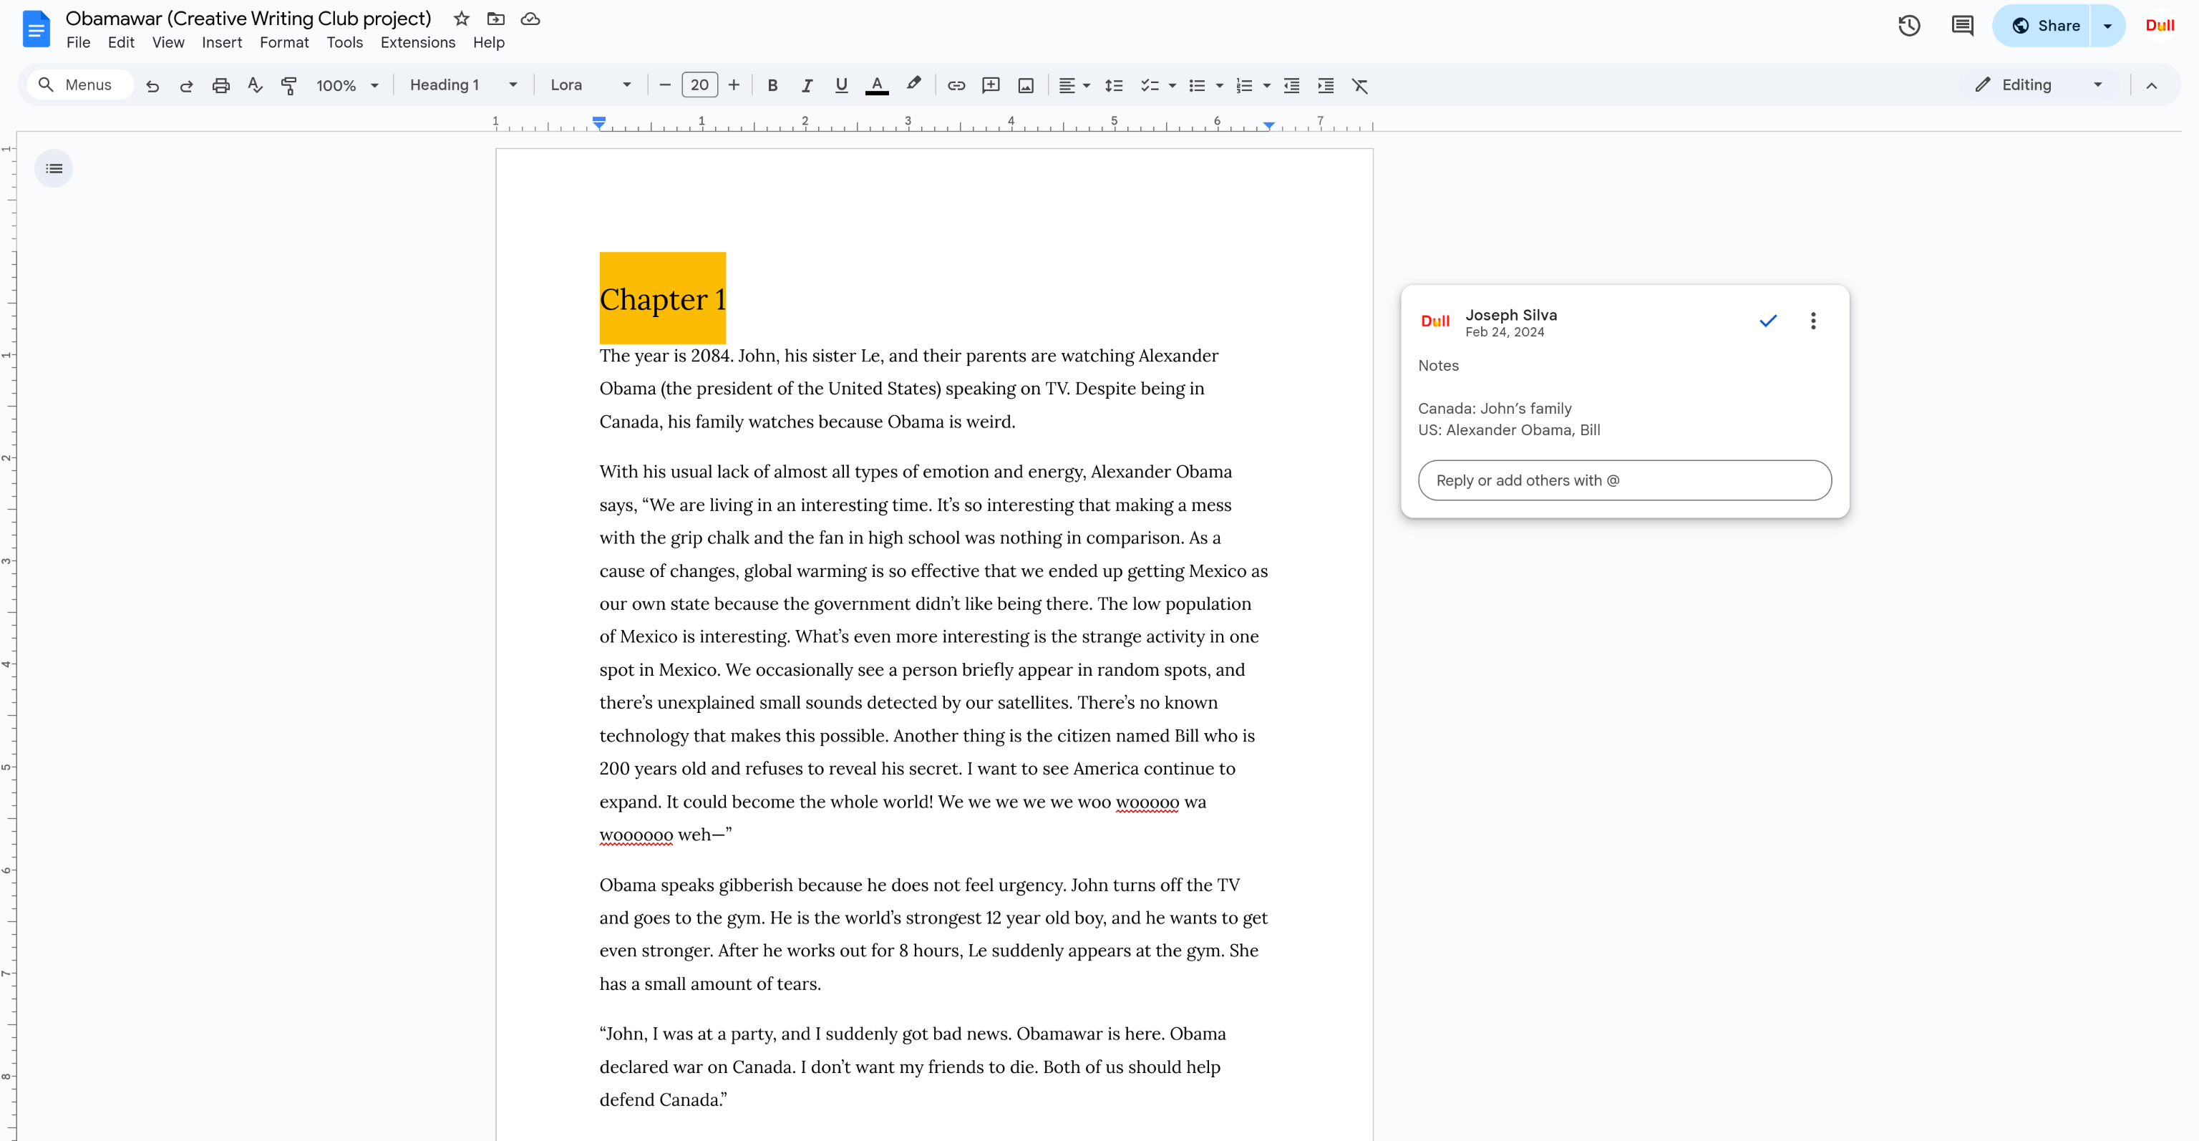Click the document title text
Image resolution: width=2199 pixels, height=1141 pixels.
pos(248,19)
